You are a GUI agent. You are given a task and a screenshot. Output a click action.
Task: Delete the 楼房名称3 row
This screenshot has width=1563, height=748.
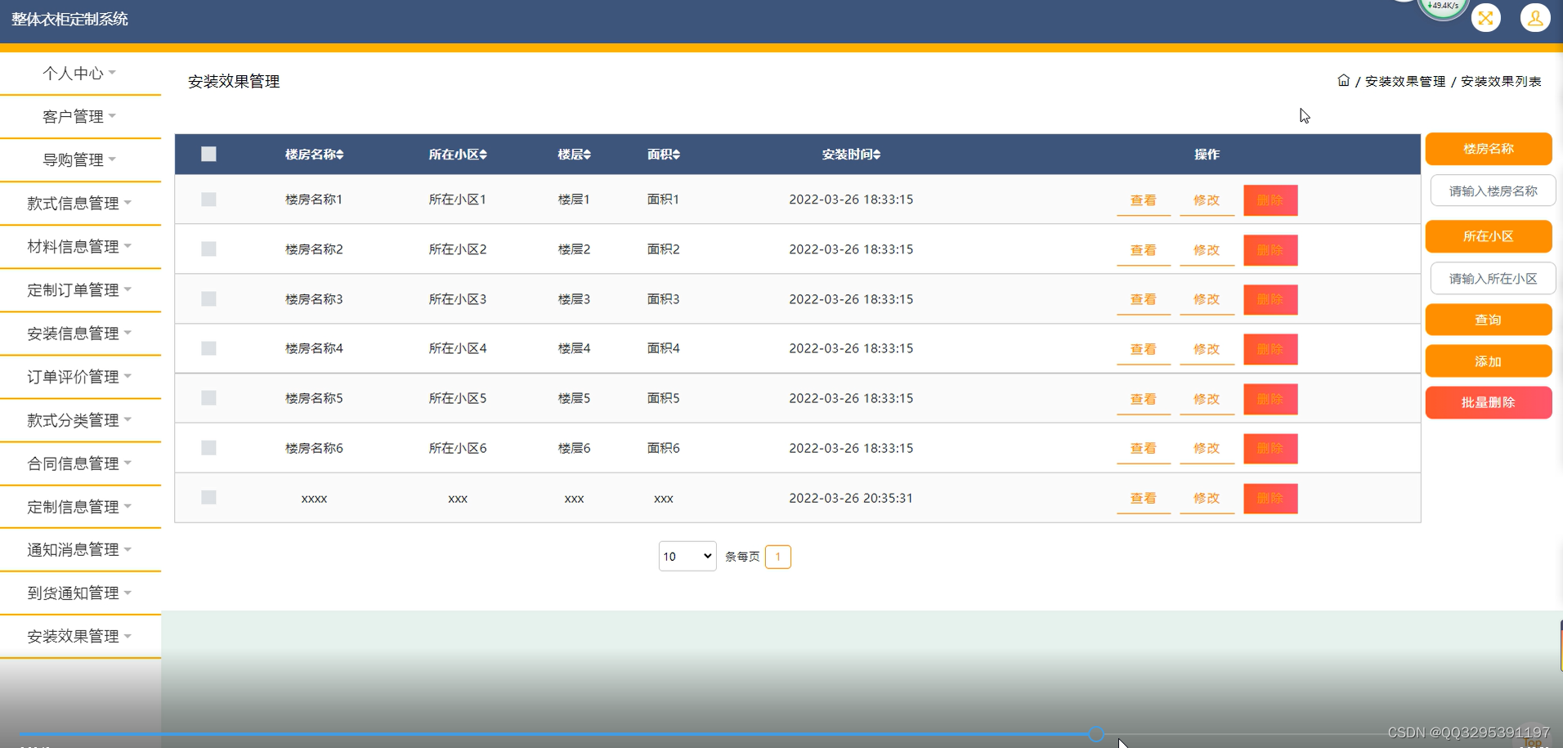tap(1270, 299)
